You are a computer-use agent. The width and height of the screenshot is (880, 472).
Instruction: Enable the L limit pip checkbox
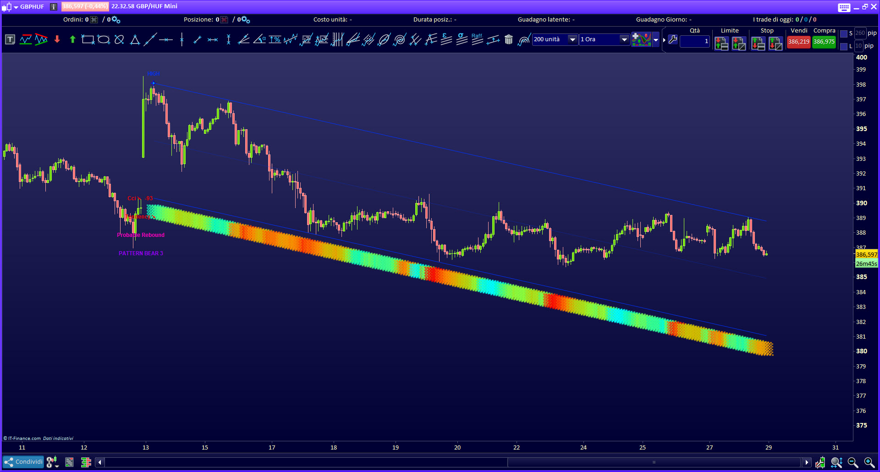(x=844, y=46)
